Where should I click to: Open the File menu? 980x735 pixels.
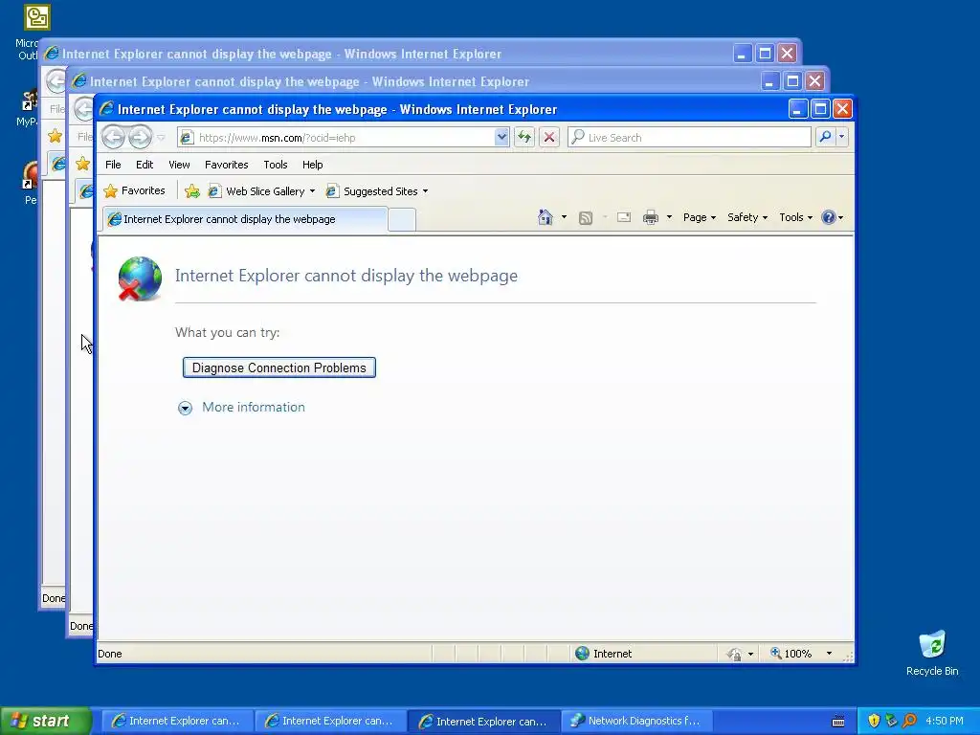[113, 165]
